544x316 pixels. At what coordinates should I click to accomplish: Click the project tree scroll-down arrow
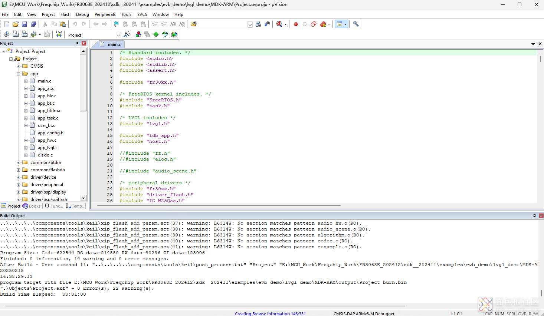(x=83, y=198)
